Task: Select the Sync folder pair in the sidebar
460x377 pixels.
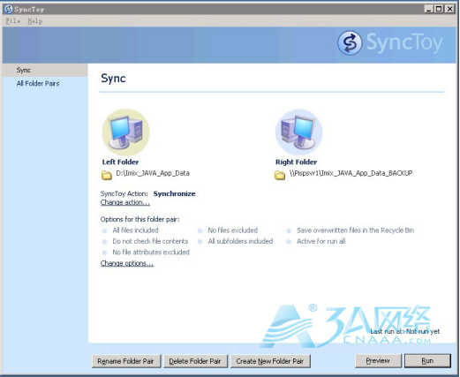Action: [45, 70]
